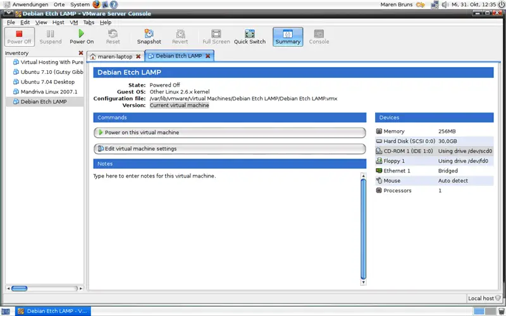Click the Debian Etch LAMP taskbar button
Viewport: 506px width, 316px height.
(x=53, y=311)
